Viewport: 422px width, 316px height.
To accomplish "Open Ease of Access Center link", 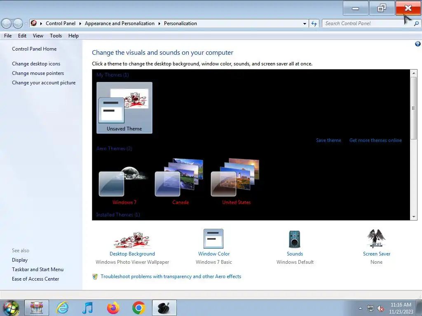I will pos(35,279).
